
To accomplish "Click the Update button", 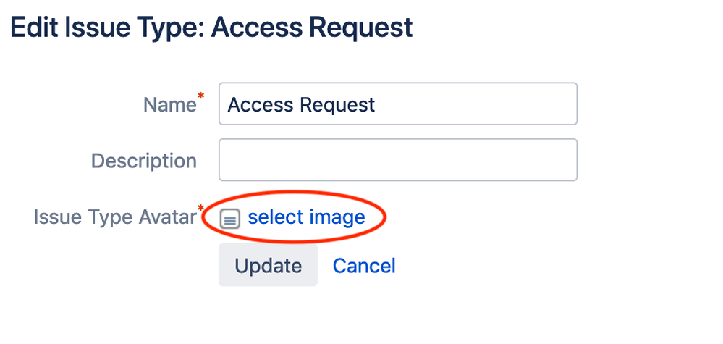I will tap(268, 265).
